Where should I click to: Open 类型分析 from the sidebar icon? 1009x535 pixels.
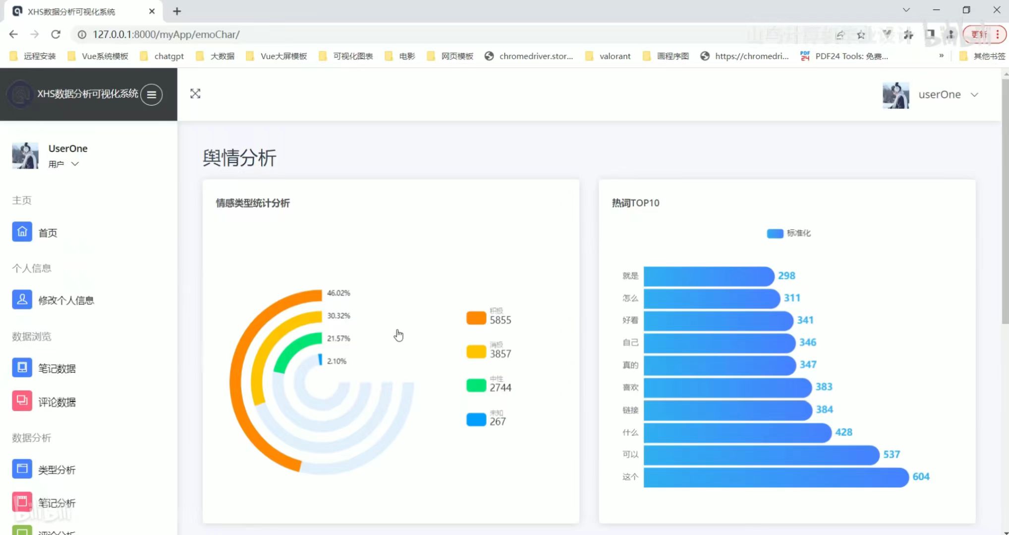tap(22, 469)
